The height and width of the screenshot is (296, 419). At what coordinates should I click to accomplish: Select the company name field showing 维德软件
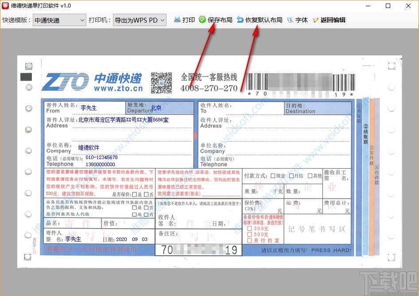coord(89,148)
